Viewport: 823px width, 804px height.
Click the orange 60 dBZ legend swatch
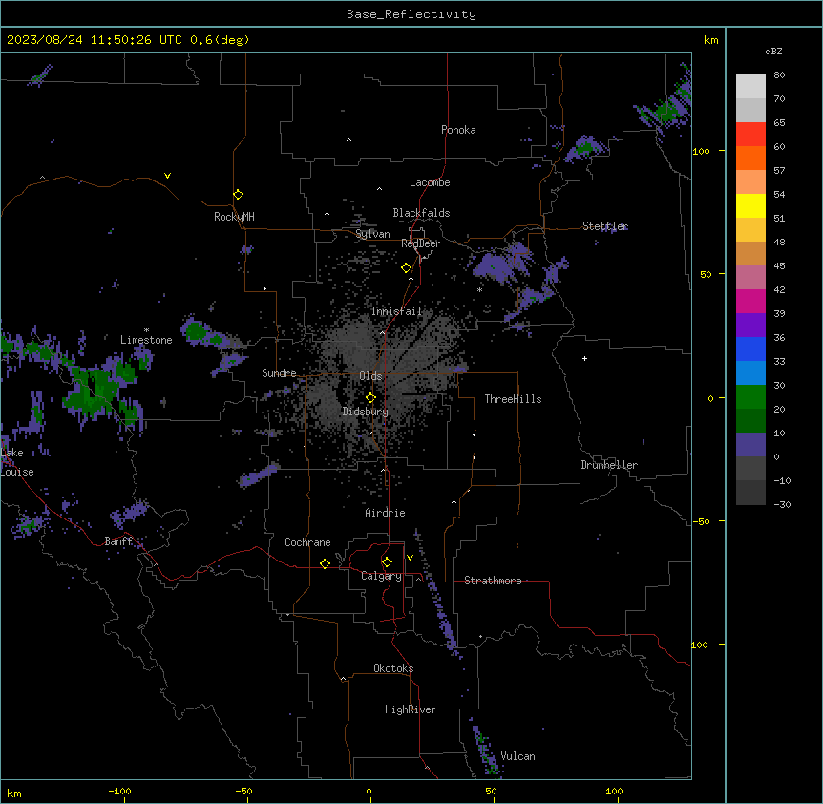coord(750,158)
